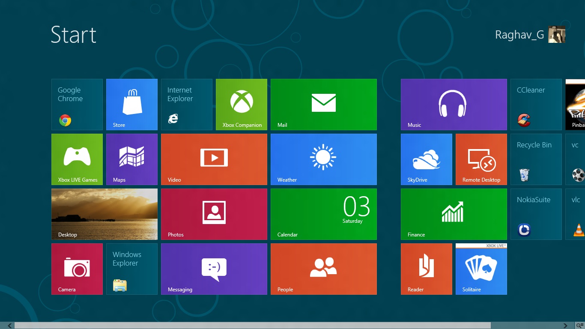
Task: Click the user account picture
Action: point(557,34)
